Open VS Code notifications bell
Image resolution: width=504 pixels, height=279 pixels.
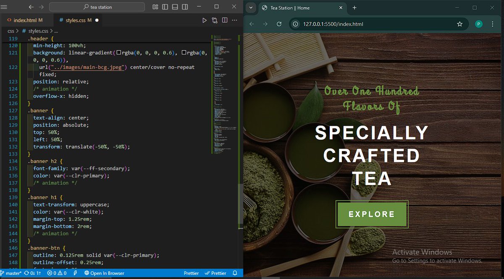tap(235, 273)
